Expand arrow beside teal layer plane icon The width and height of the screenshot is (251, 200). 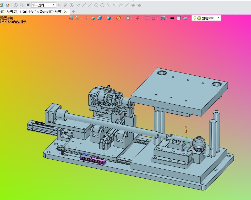pos(189,18)
